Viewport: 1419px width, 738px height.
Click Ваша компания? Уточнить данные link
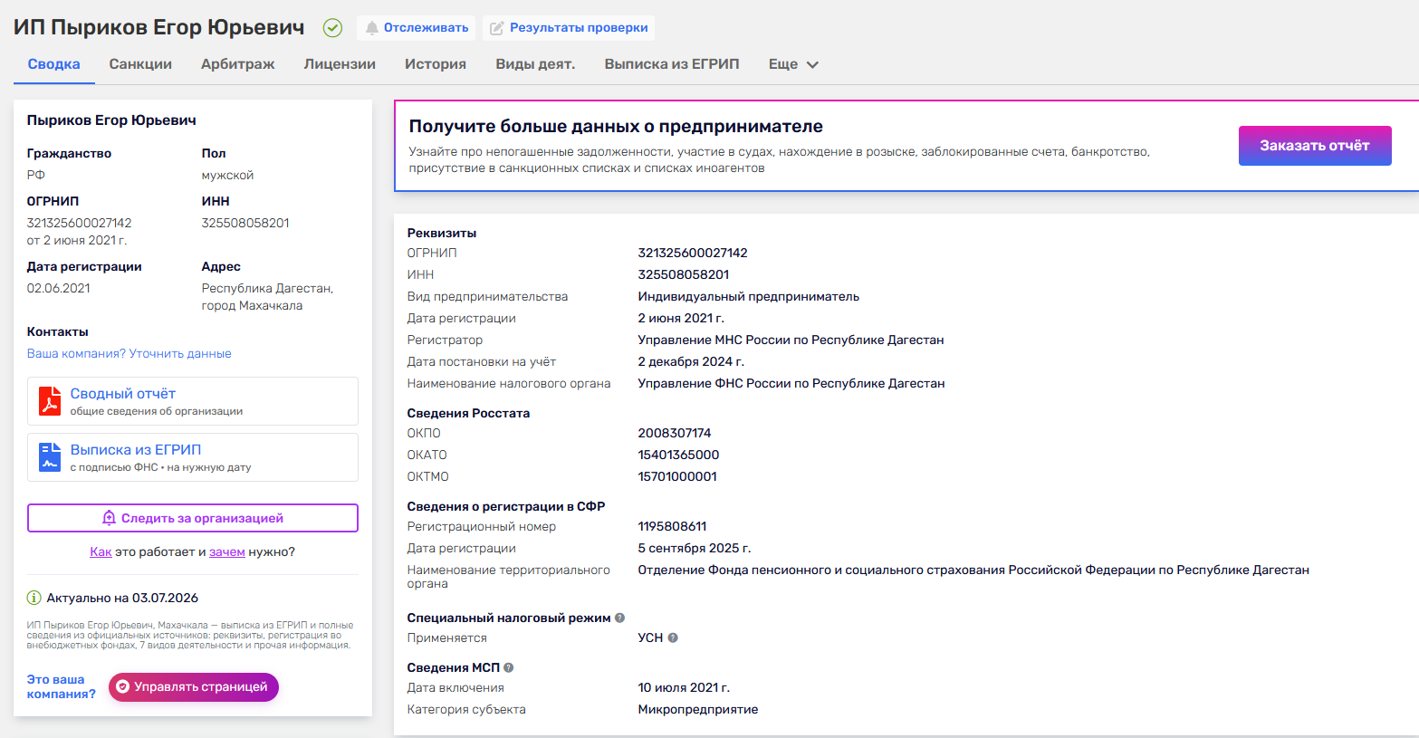(129, 354)
